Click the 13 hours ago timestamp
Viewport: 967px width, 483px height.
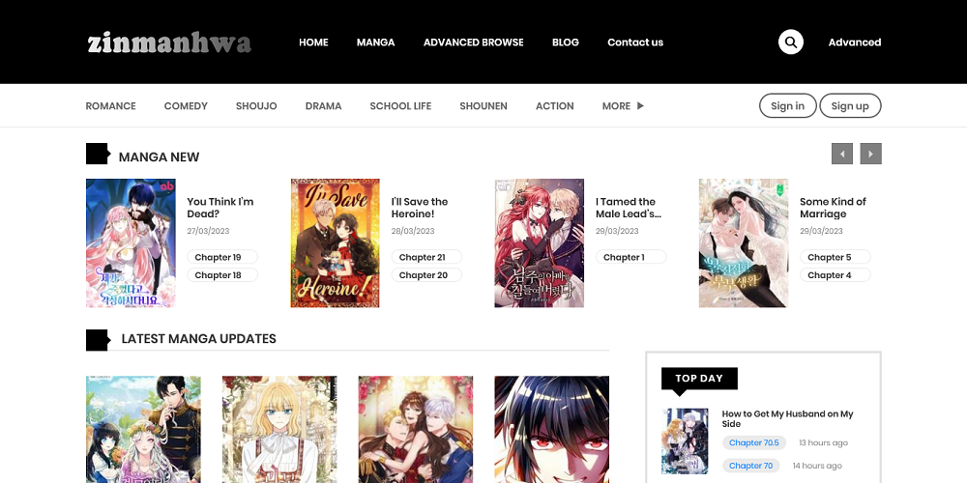coord(823,443)
